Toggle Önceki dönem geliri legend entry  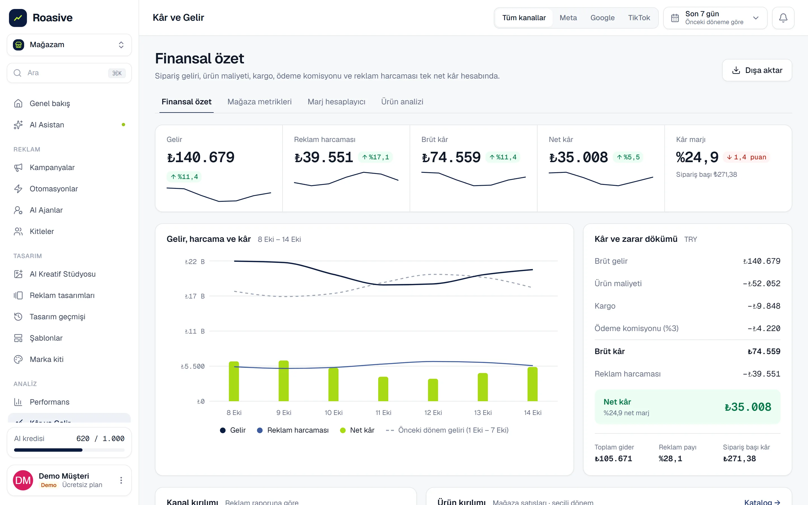(447, 430)
